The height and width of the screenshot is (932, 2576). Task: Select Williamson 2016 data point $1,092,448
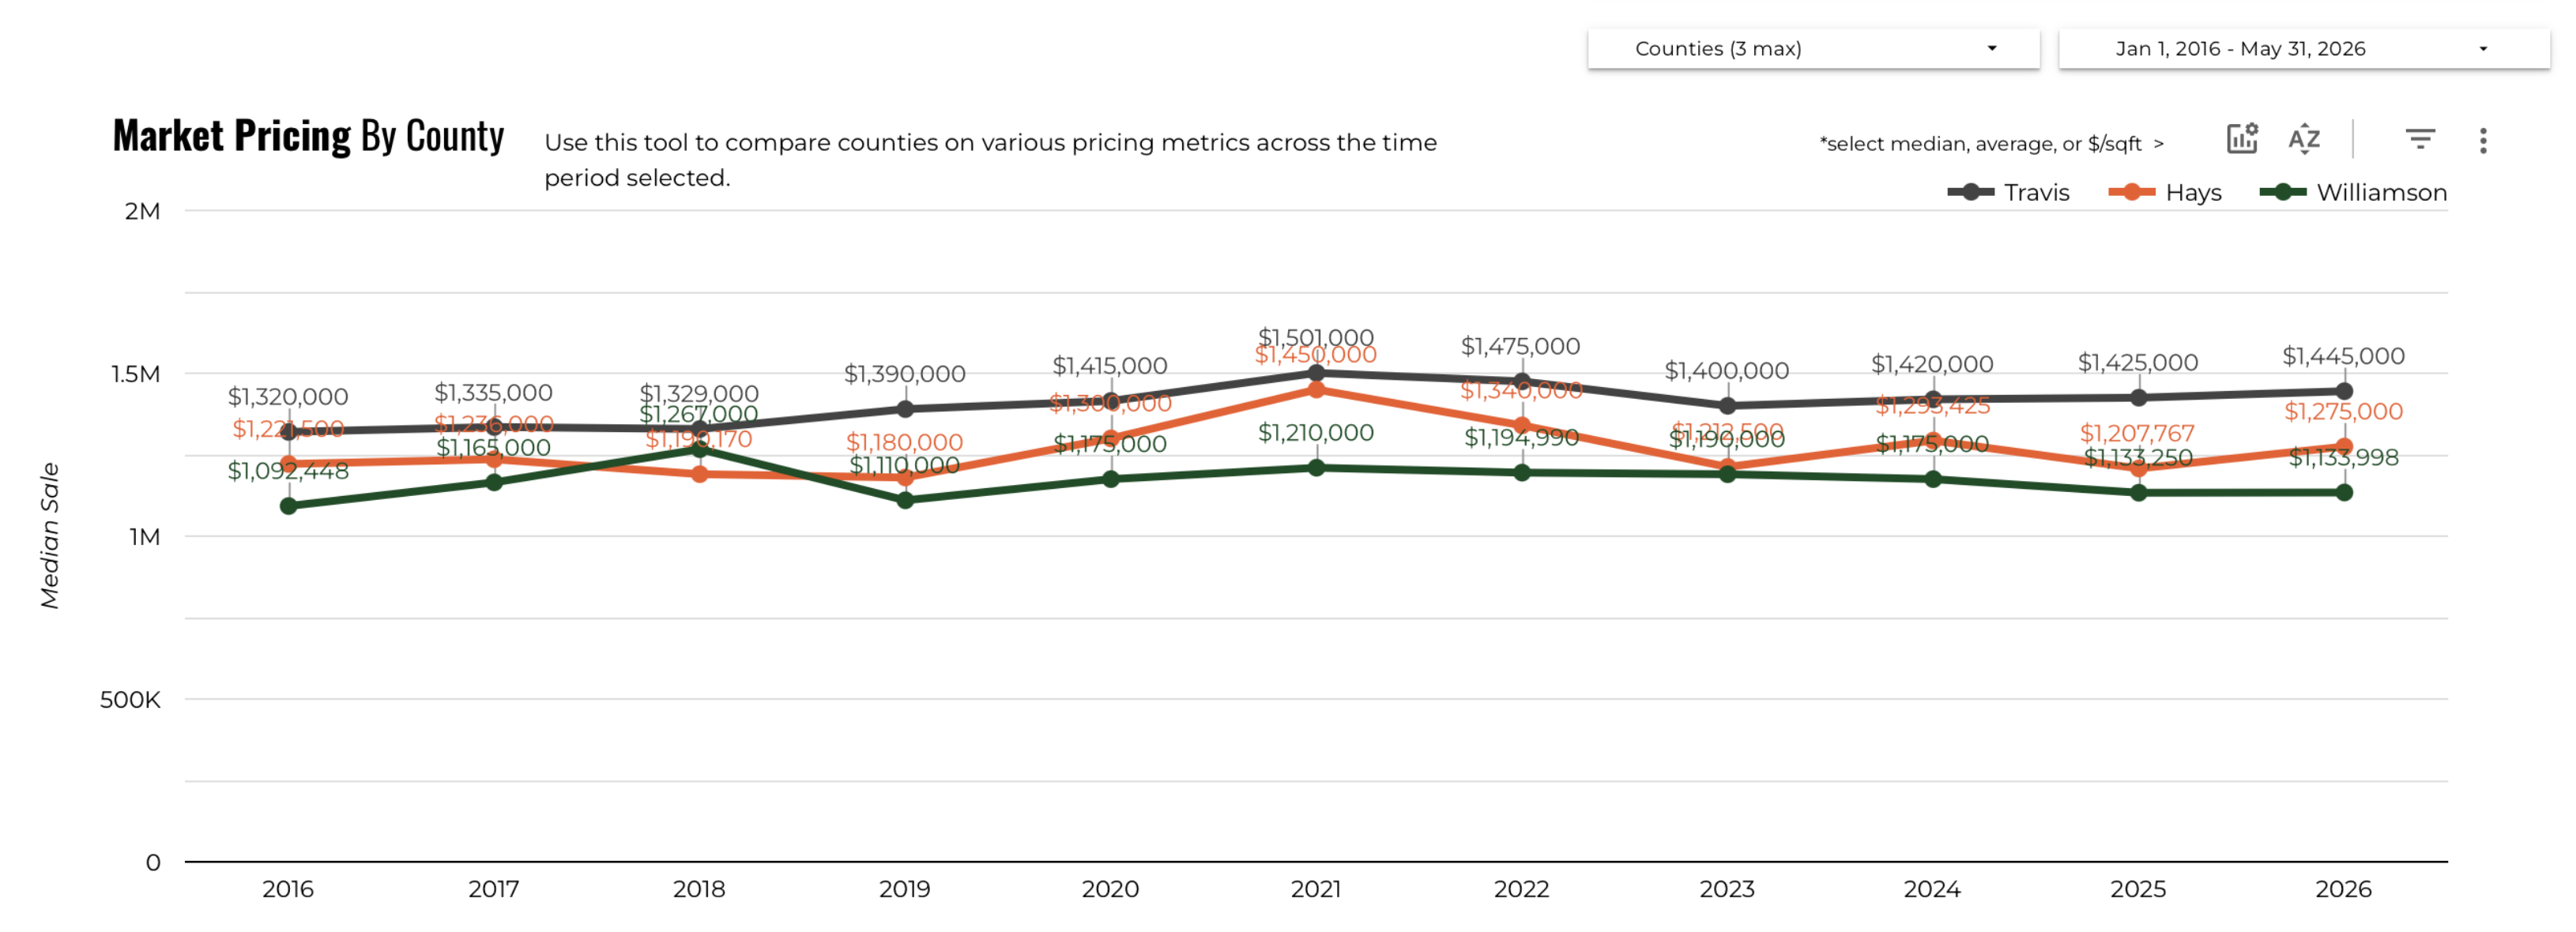(288, 506)
